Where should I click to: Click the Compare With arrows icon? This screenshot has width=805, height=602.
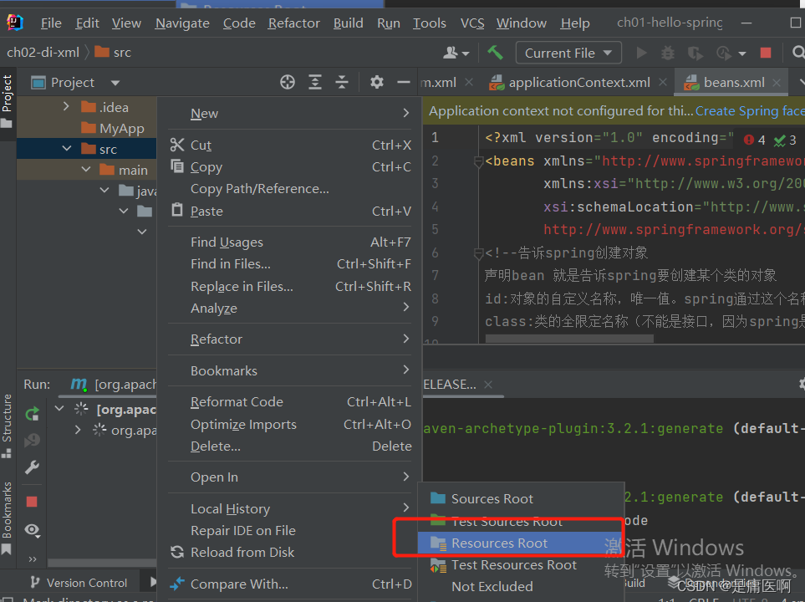(x=177, y=584)
